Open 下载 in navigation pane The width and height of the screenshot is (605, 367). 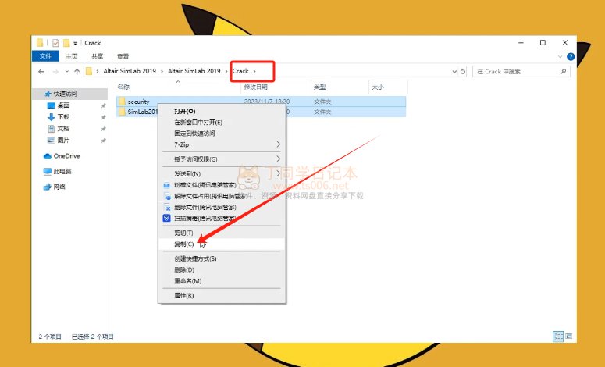click(x=64, y=117)
